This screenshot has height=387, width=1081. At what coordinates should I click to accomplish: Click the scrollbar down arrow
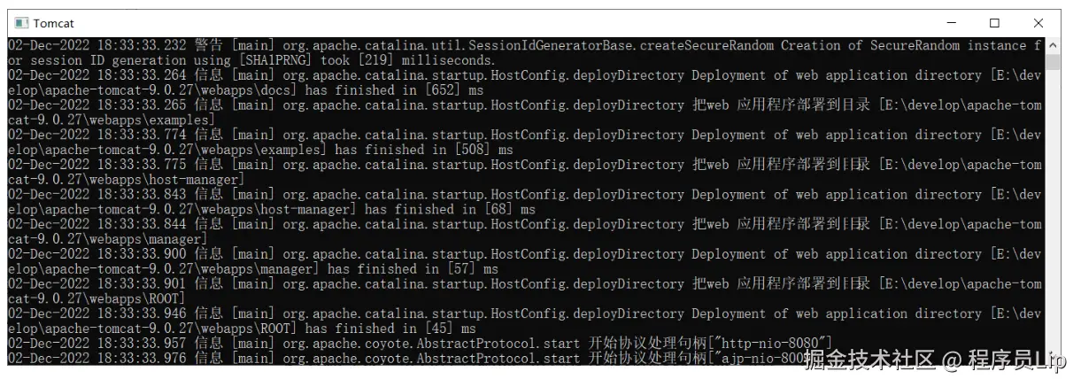1053,357
